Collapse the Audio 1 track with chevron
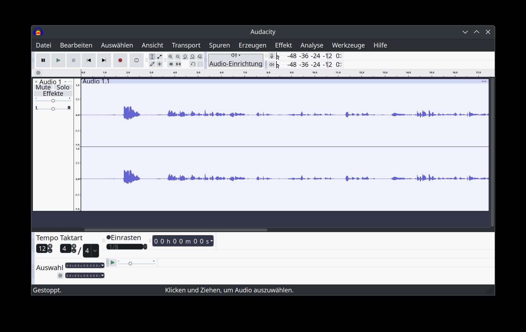 pos(65,82)
